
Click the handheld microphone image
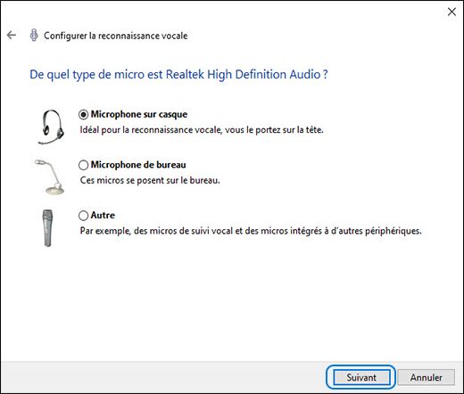click(x=47, y=228)
